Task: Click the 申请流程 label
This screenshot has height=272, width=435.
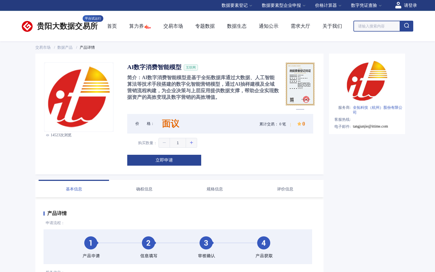Action: click(55, 223)
